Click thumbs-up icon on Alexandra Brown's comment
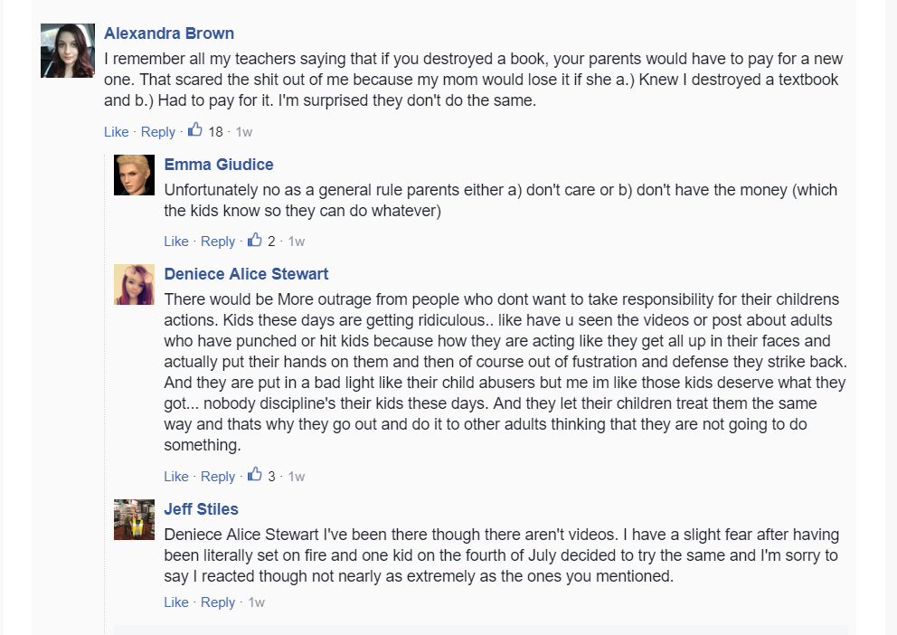The image size is (897, 635). pyautogui.click(x=195, y=130)
